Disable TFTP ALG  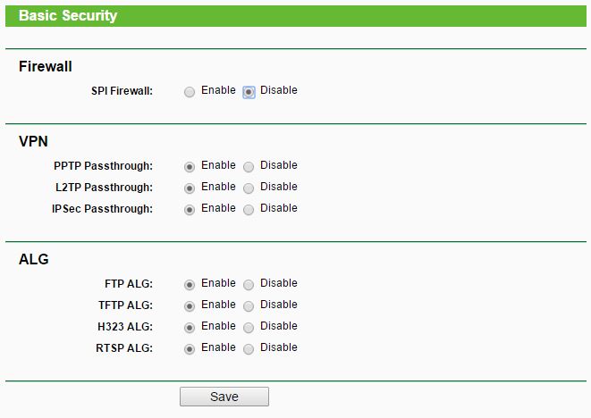tap(249, 306)
